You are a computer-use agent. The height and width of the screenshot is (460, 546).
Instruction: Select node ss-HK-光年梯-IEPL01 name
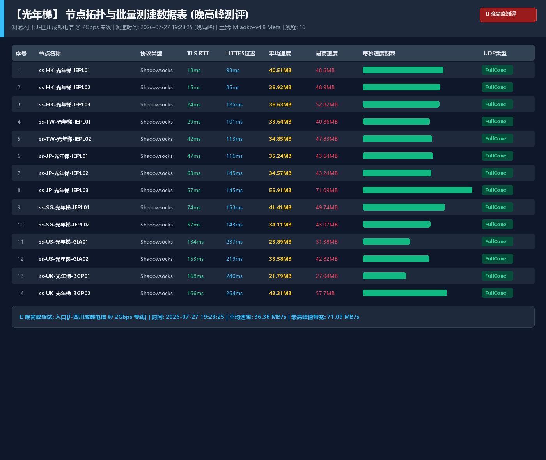coord(64,70)
